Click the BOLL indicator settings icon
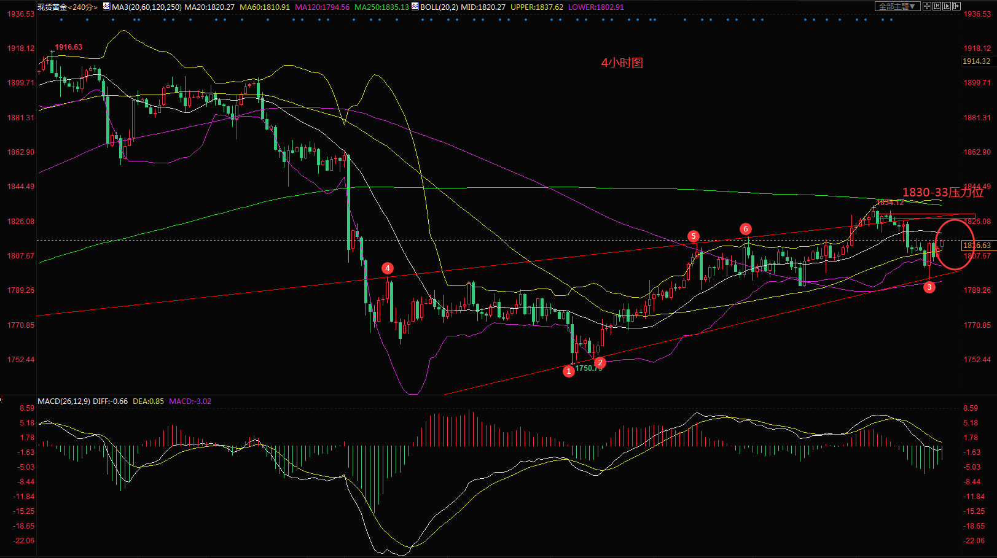The image size is (997, 558). point(415,6)
